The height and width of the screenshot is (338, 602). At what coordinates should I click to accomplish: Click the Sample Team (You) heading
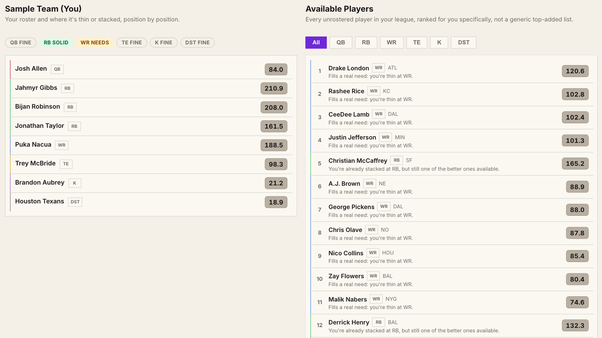pyautogui.click(x=43, y=9)
